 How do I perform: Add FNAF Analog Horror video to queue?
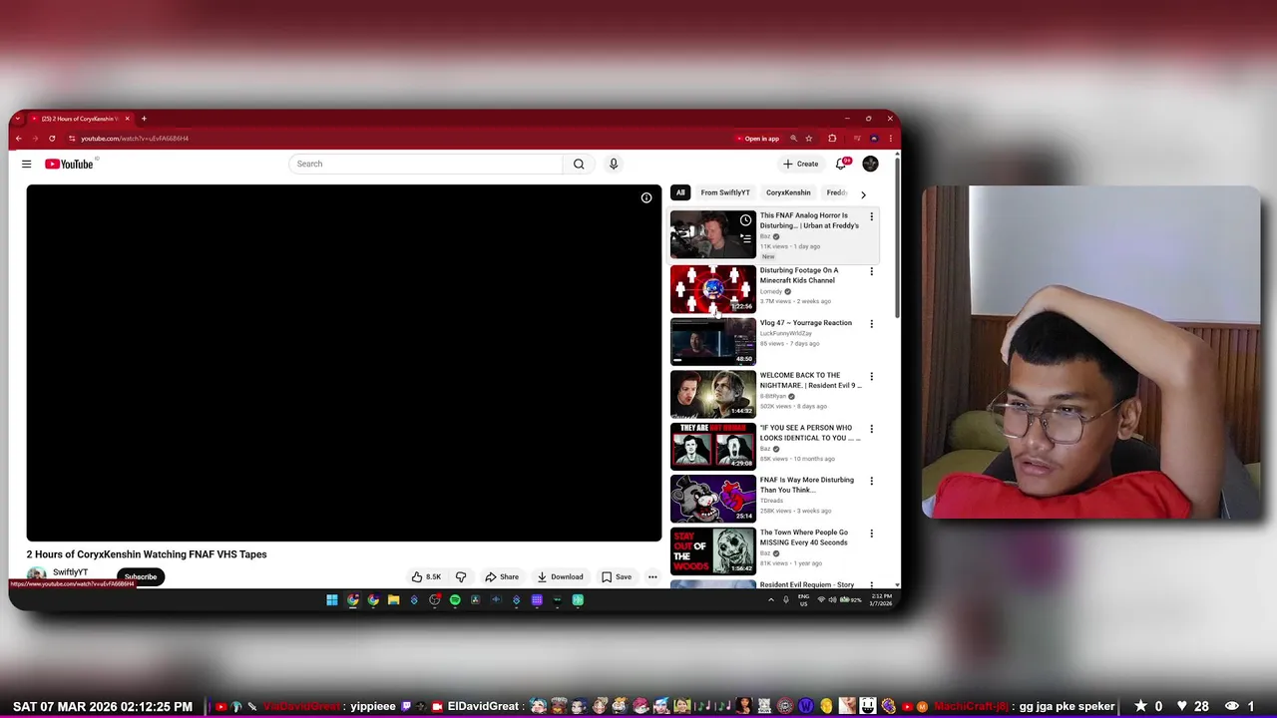coord(745,238)
